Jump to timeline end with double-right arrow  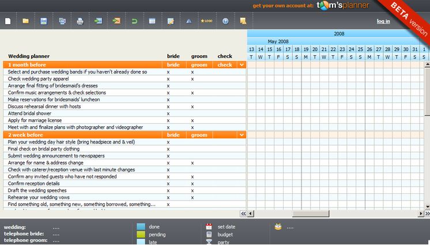pyautogui.click(x=427, y=213)
